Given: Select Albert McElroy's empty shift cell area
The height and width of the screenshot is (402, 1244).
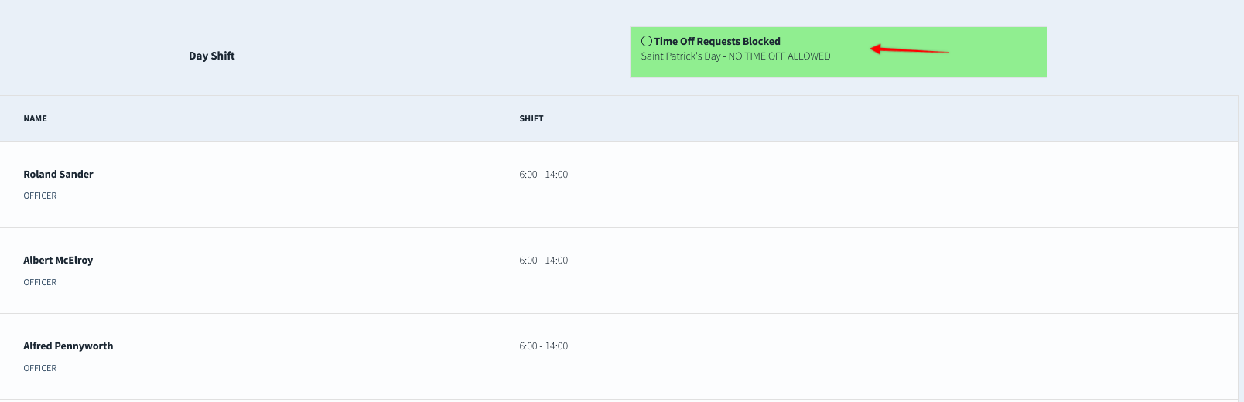Looking at the screenshot, I should click(866, 271).
